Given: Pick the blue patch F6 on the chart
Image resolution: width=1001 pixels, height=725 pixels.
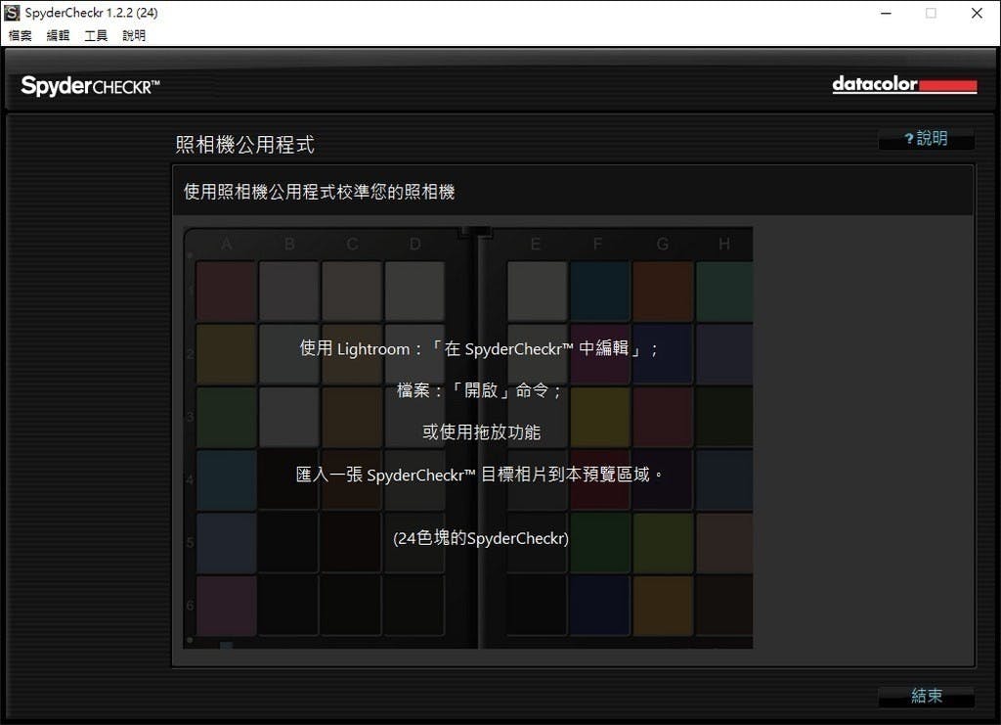Looking at the screenshot, I should click(x=600, y=605).
